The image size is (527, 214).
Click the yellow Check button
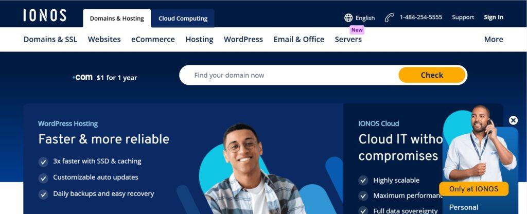point(432,75)
